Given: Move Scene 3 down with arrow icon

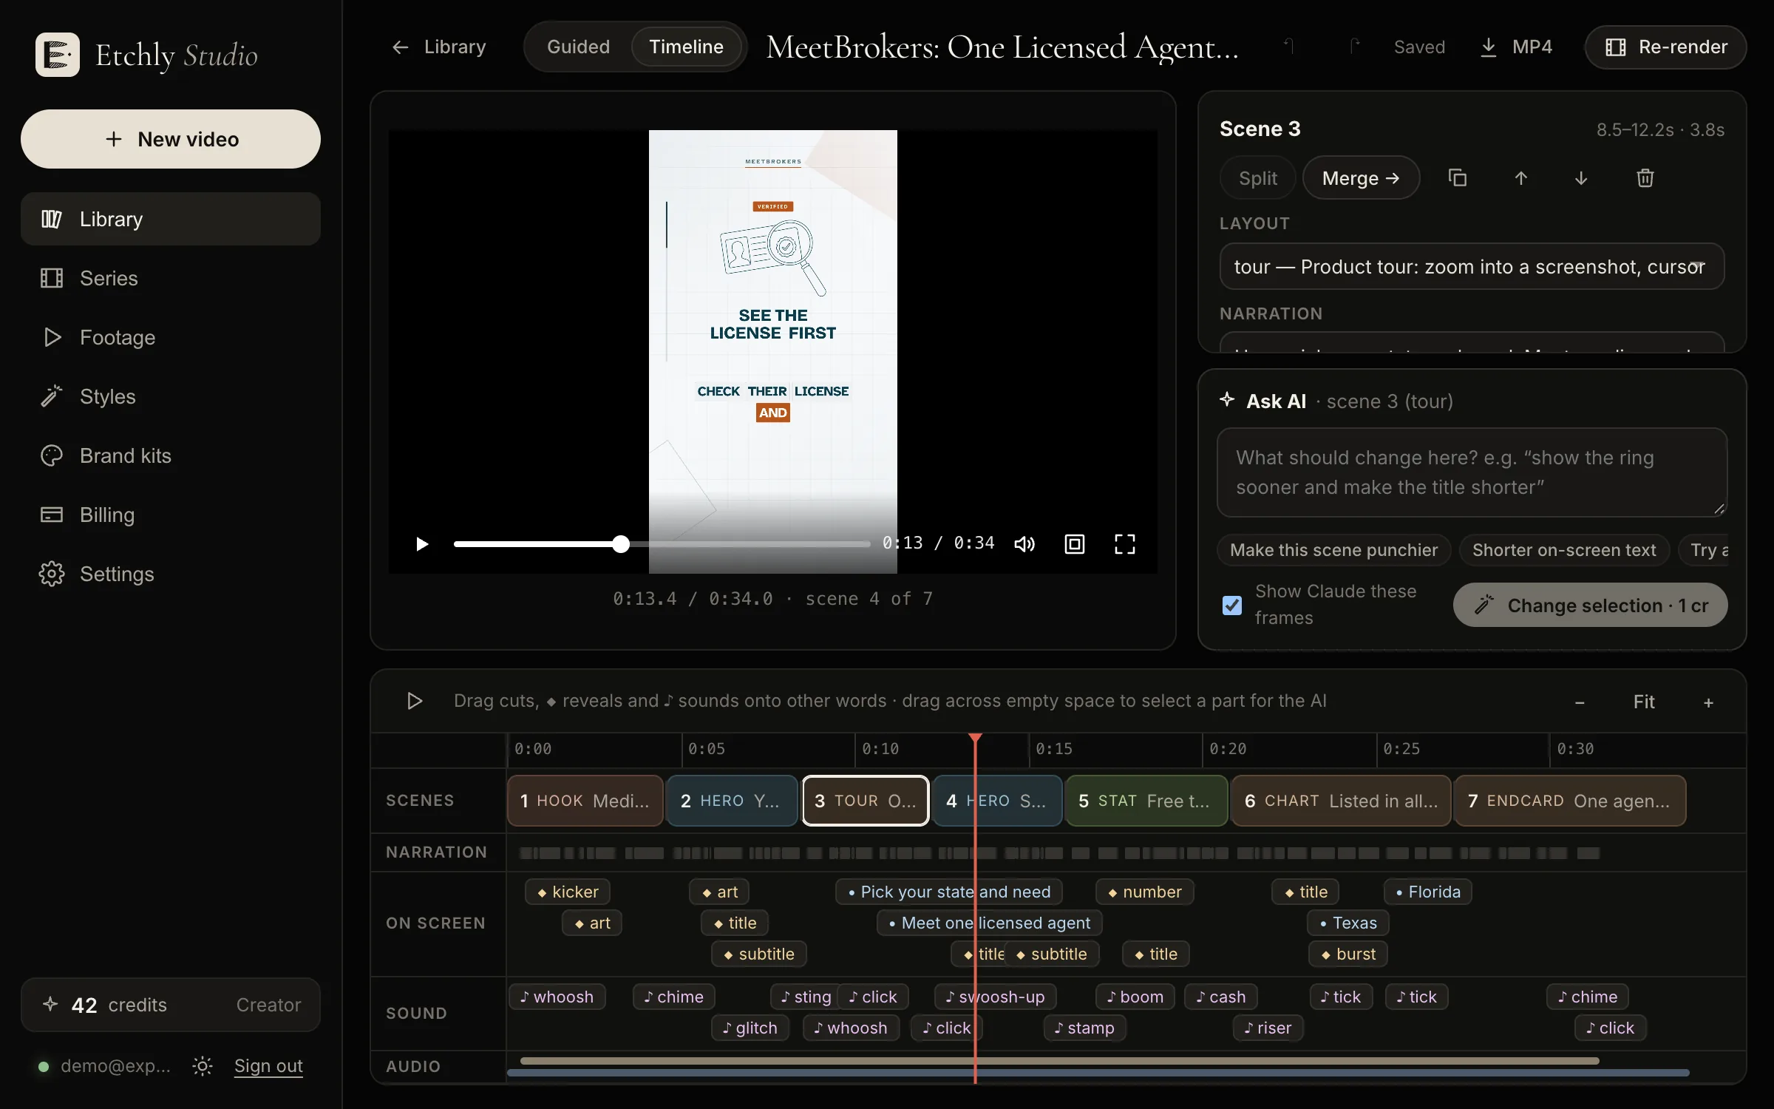Looking at the screenshot, I should (x=1581, y=178).
